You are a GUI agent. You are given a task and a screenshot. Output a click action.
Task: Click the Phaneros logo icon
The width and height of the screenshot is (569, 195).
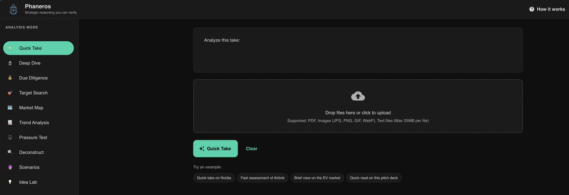14,9
